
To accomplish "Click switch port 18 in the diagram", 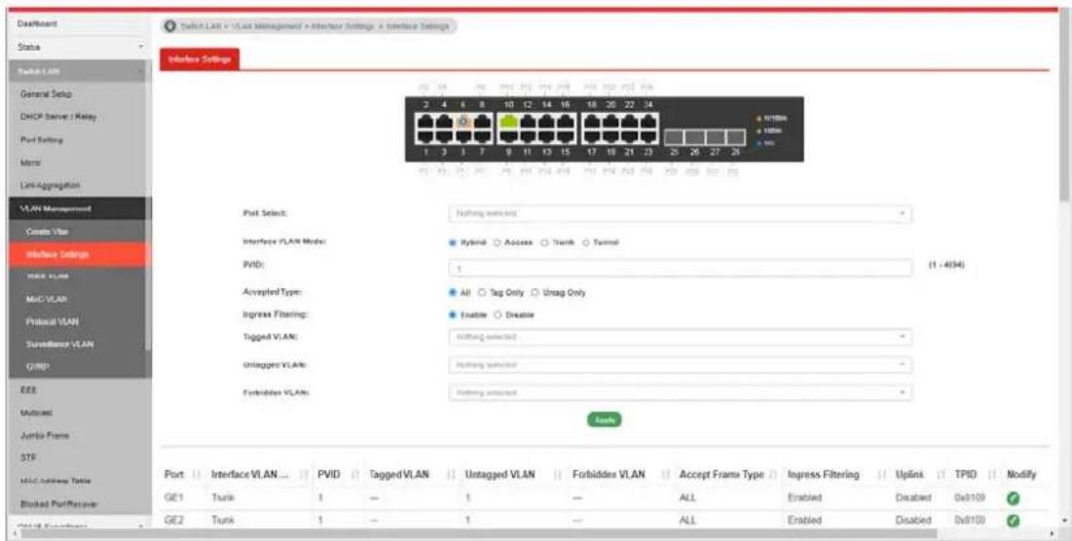I will point(592,122).
